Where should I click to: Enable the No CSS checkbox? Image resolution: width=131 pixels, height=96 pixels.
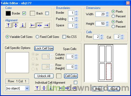[x=64, y=37]
